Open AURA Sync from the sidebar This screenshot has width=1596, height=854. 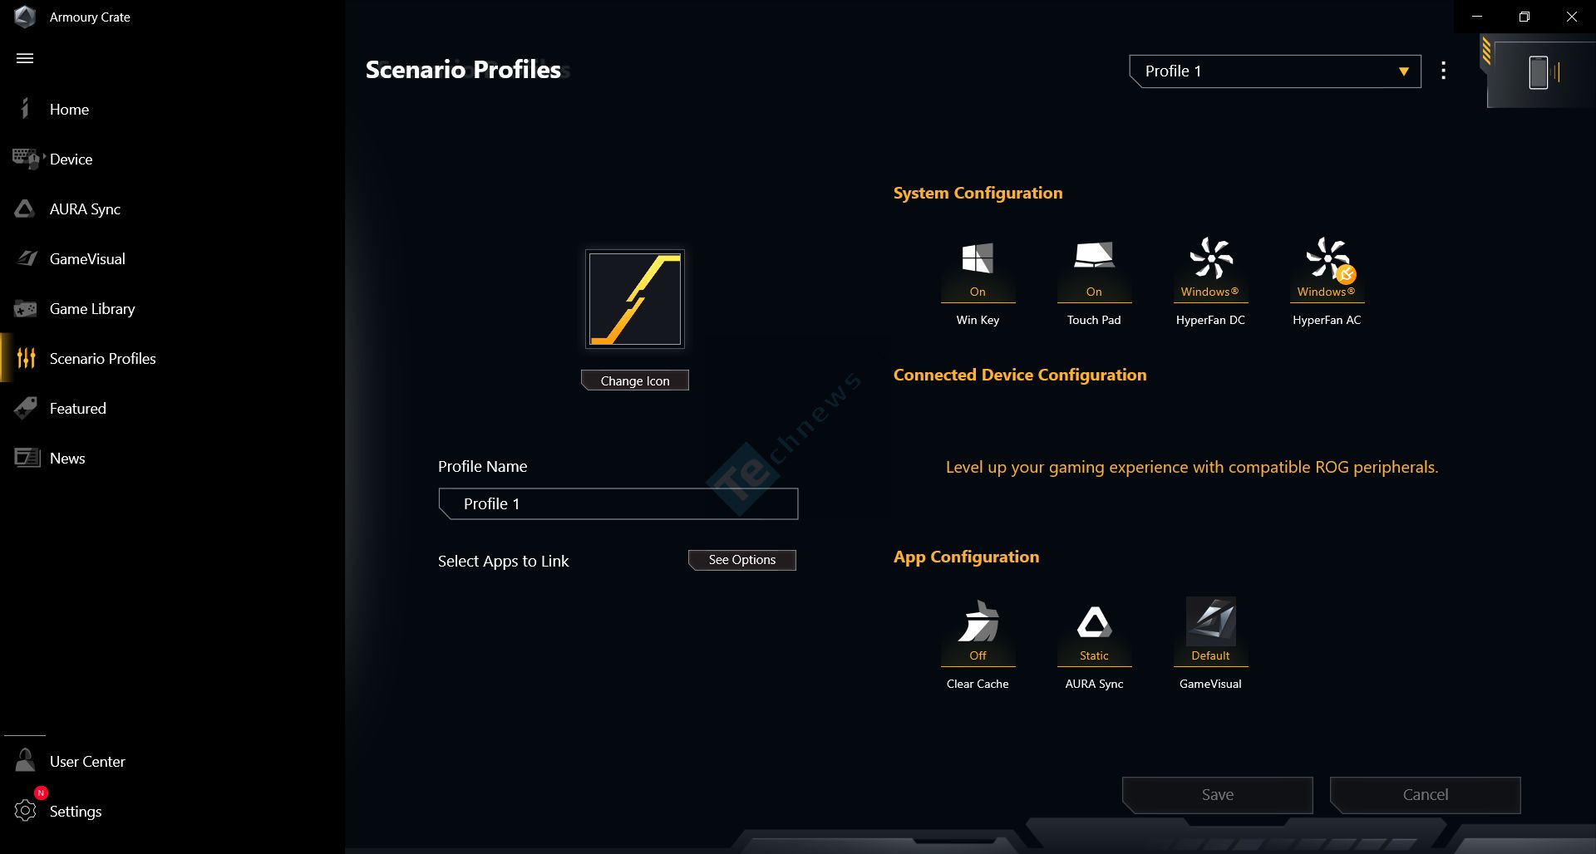pos(85,209)
